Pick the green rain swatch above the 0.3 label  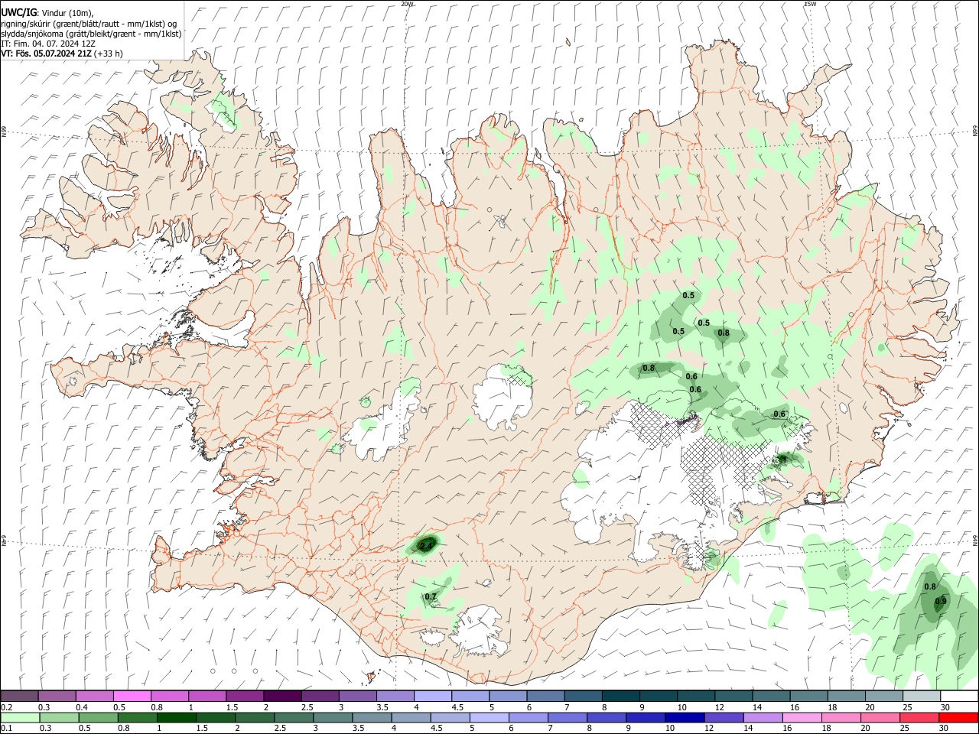coord(59,718)
